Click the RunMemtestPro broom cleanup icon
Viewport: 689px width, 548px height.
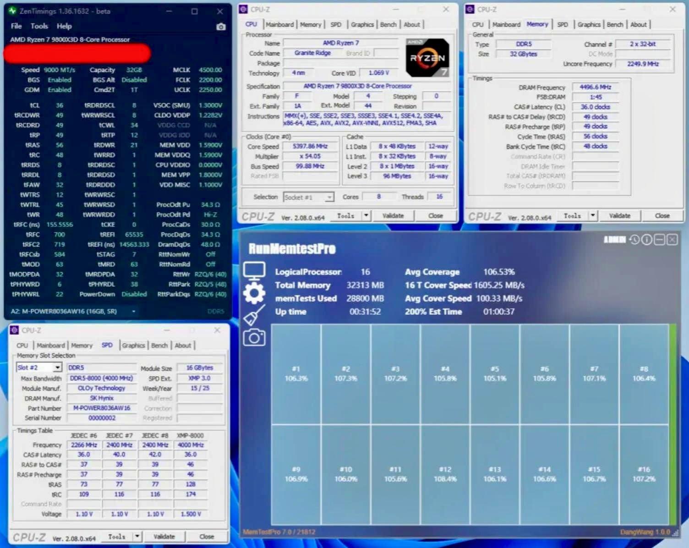254,316
